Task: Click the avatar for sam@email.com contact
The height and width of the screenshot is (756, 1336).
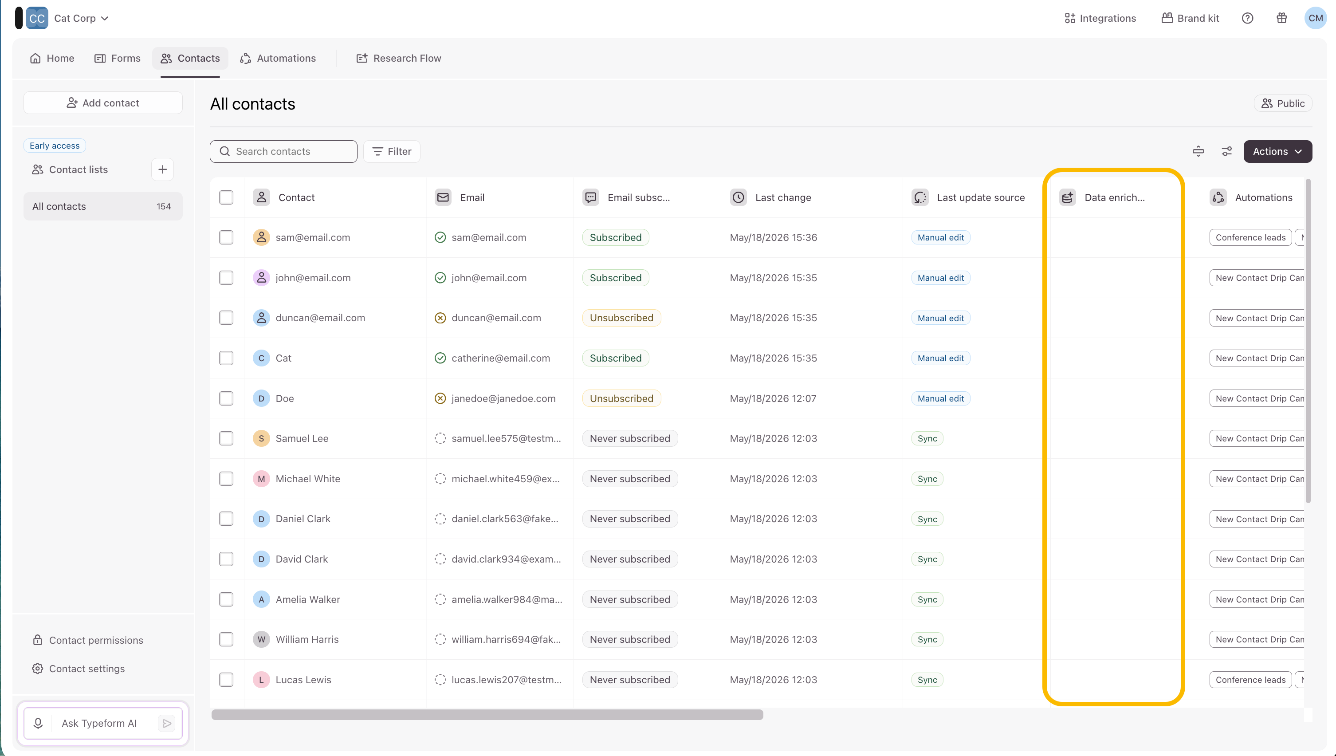Action: pyautogui.click(x=261, y=237)
